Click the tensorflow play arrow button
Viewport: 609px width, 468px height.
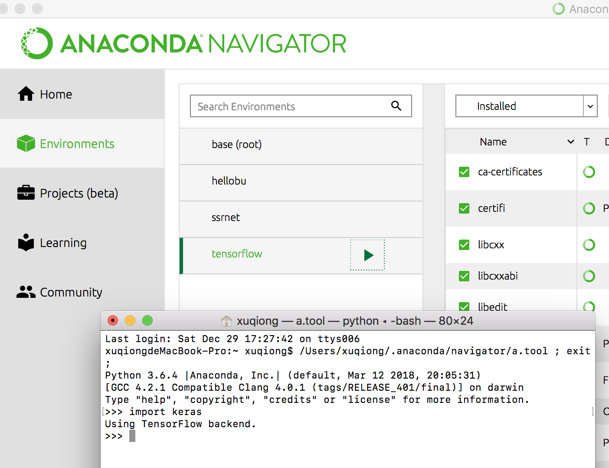pyautogui.click(x=368, y=255)
